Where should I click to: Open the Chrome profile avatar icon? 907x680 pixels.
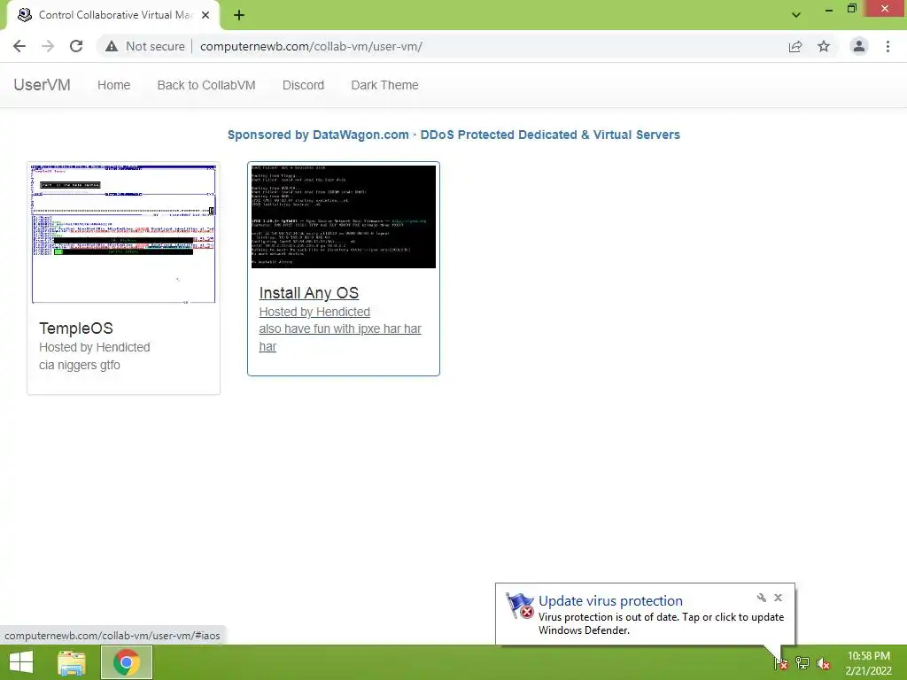click(x=859, y=46)
